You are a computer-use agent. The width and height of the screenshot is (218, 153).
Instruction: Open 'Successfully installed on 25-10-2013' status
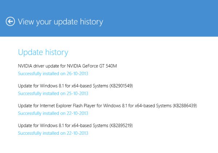[53, 93]
